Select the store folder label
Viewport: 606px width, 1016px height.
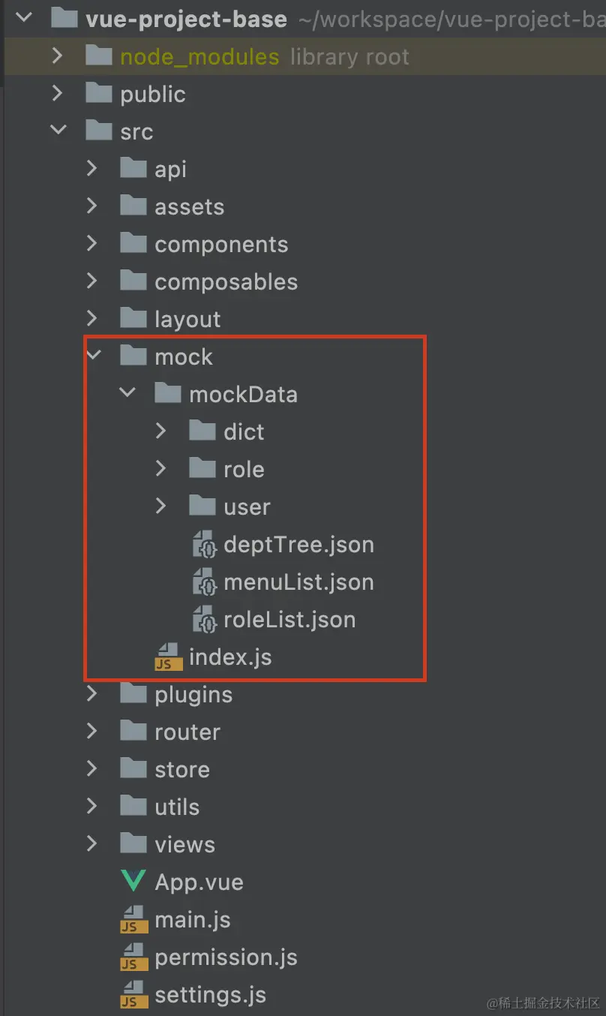point(181,770)
